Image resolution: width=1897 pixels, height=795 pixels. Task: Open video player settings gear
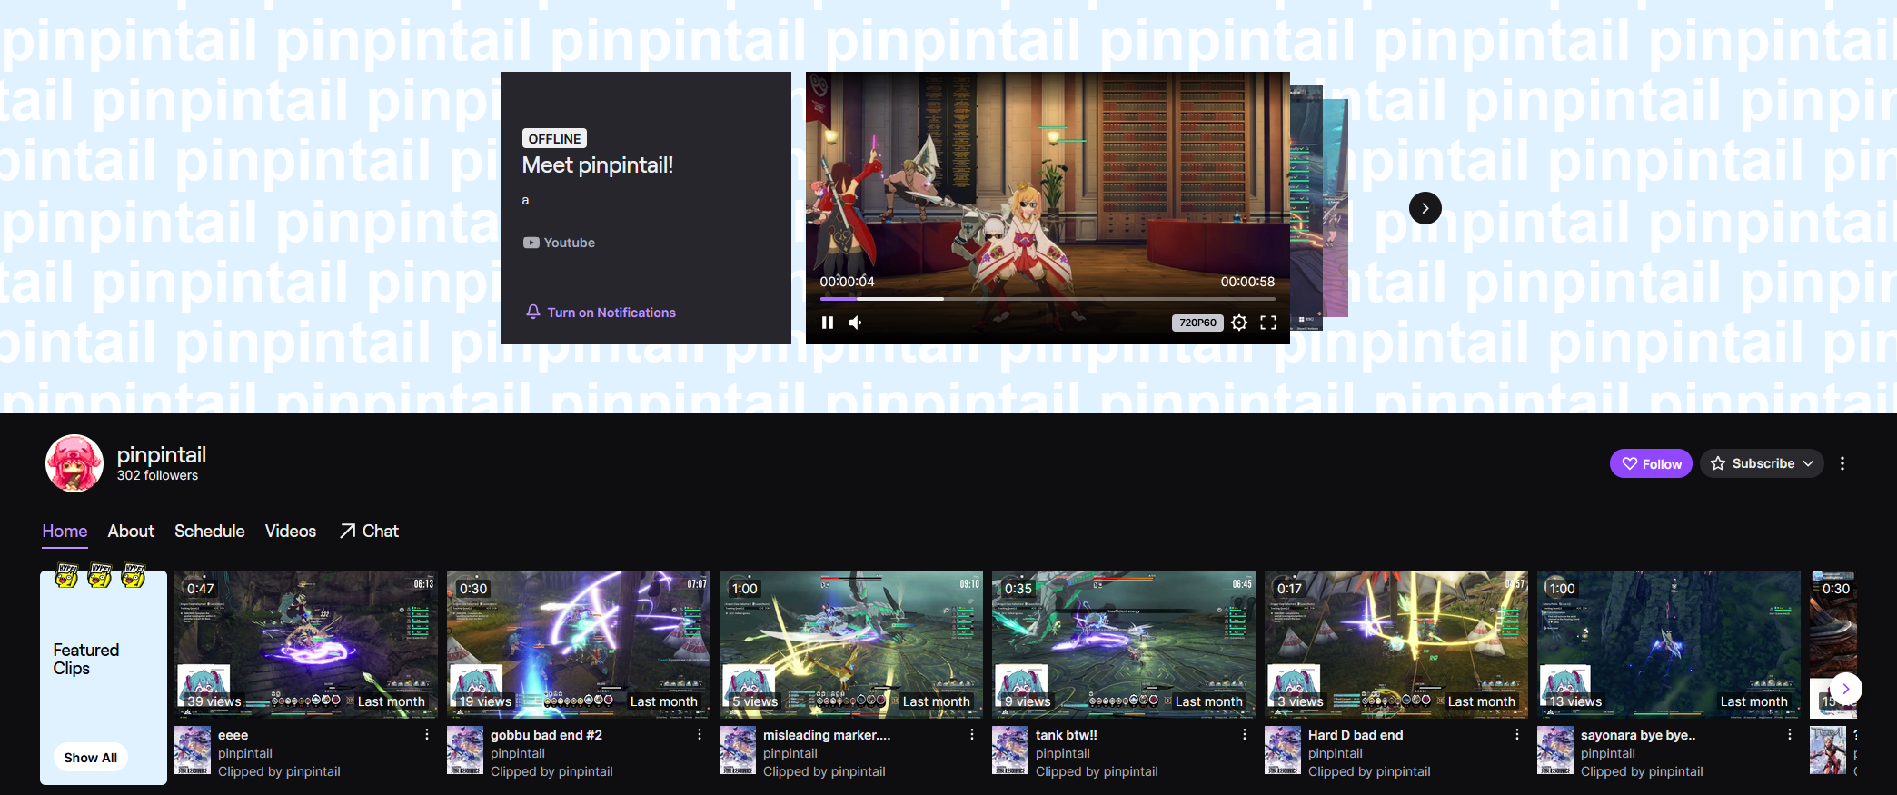(1239, 323)
